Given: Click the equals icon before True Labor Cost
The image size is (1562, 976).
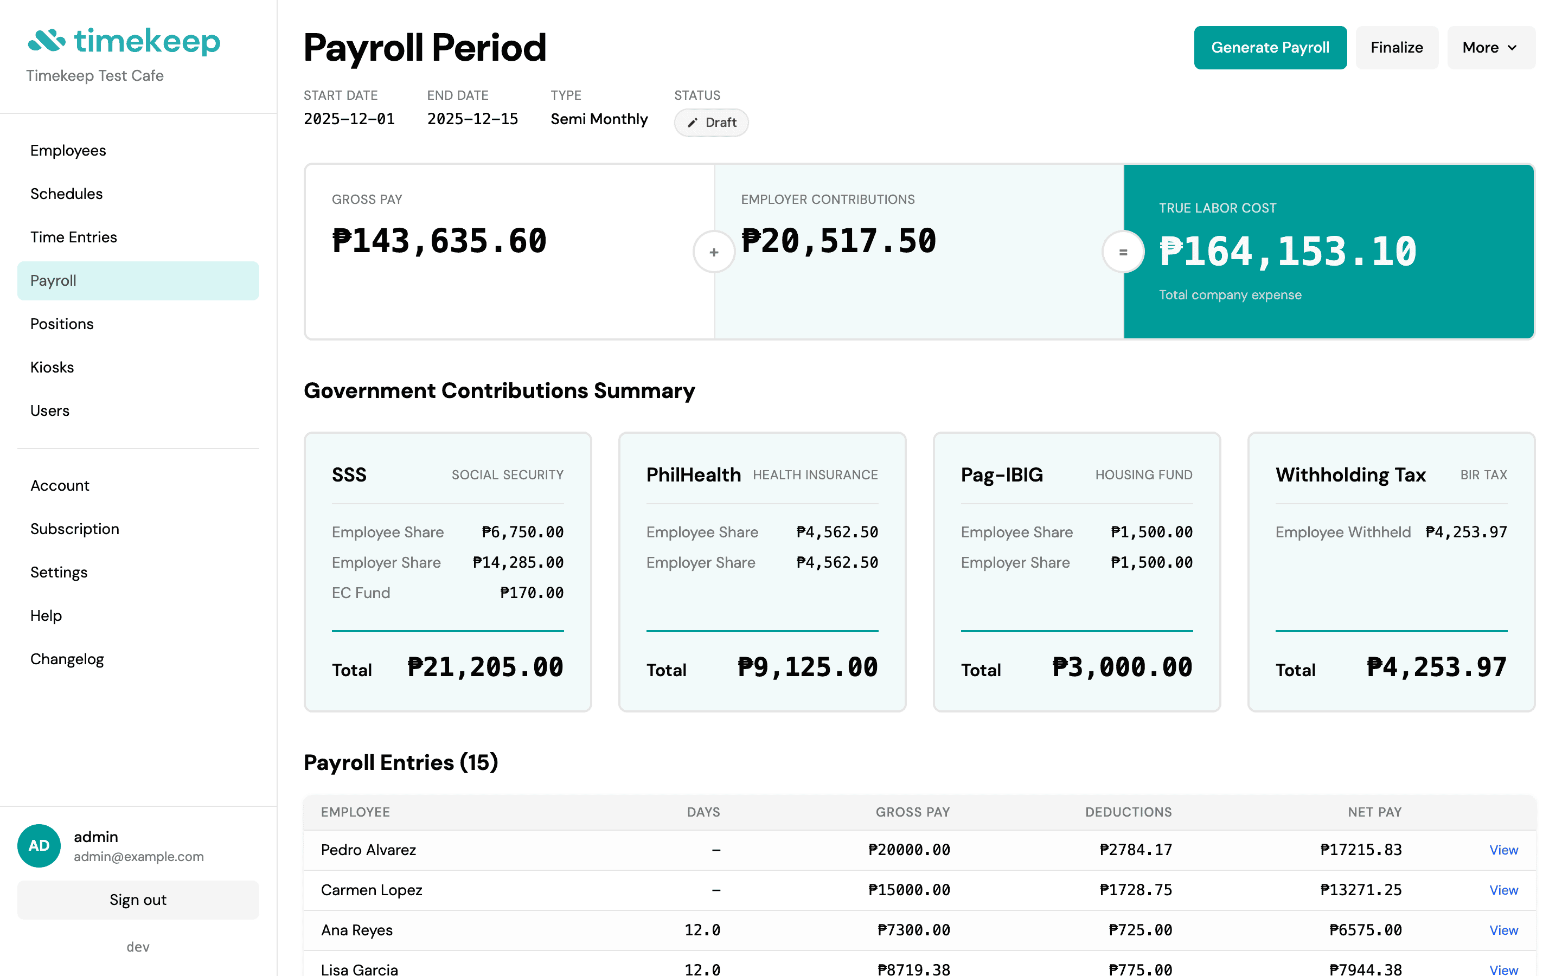Looking at the screenshot, I should 1123,252.
